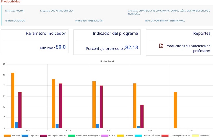Select the 2011 crimson Notas periodísticas bar

tap(20, 110)
